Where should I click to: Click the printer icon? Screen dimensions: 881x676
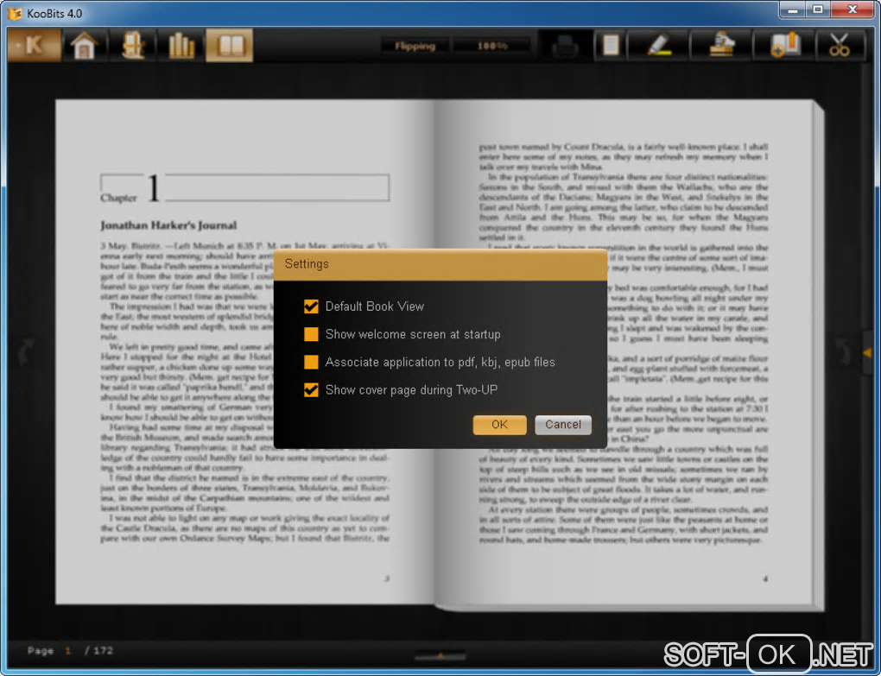tap(565, 46)
